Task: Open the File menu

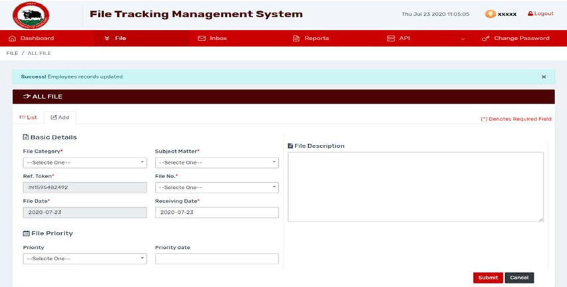Action: coord(115,39)
